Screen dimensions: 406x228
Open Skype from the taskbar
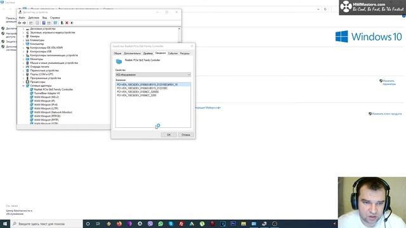point(171,224)
